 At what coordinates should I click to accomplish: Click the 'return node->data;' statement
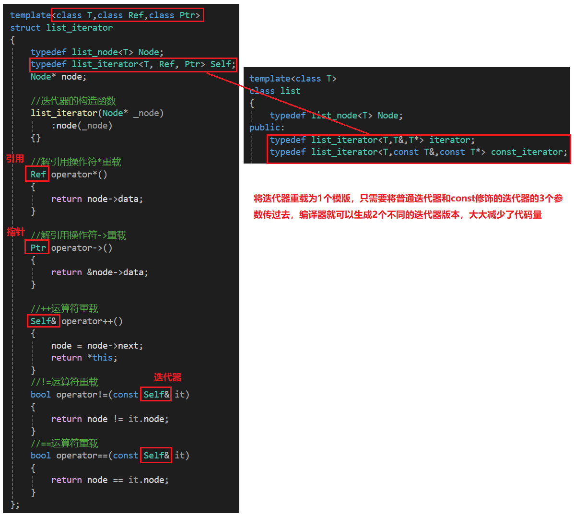(x=97, y=199)
